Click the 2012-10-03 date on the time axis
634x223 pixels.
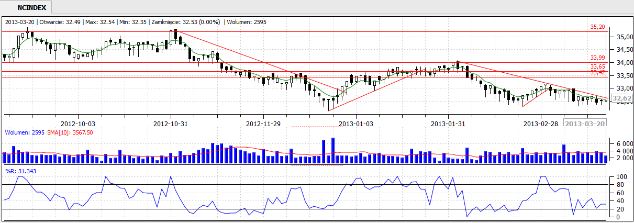(x=78, y=124)
